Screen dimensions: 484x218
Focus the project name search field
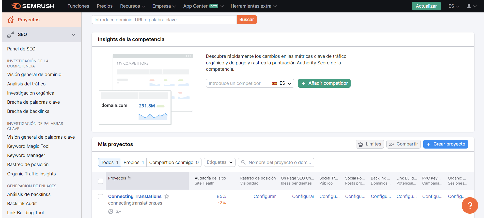(276, 162)
